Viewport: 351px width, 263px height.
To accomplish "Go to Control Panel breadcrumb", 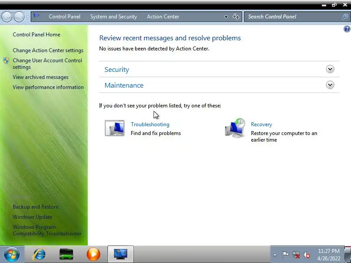I will click(64, 17).
